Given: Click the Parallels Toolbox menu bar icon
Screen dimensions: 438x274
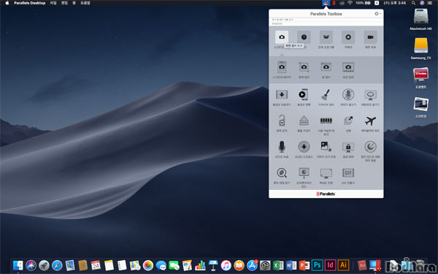Looking at the screenshot, I should click(326, 3).
